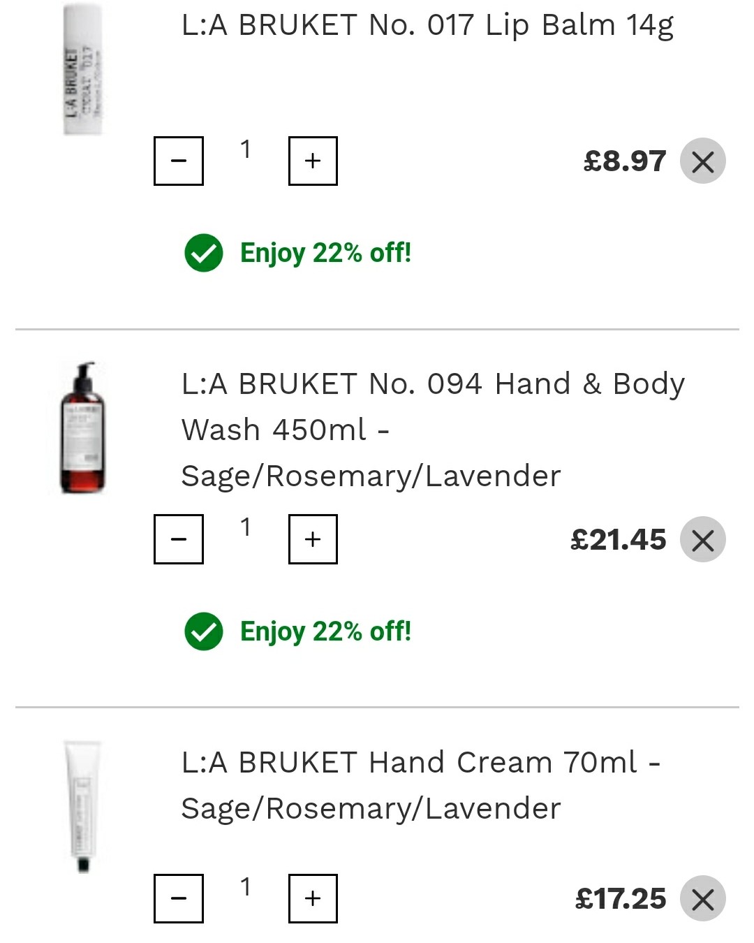Decrease quantity of the Hand Cream
This screenshot has width=754, height=943.
pyautogui.click(x=179, y=898)
